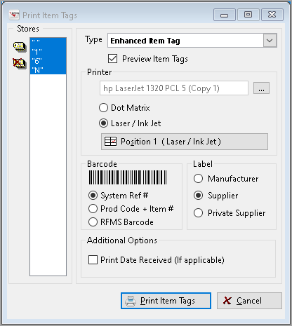Select the Private Supplier label option
The width and height of the screenshot is (292, 326).
[198, 213]
